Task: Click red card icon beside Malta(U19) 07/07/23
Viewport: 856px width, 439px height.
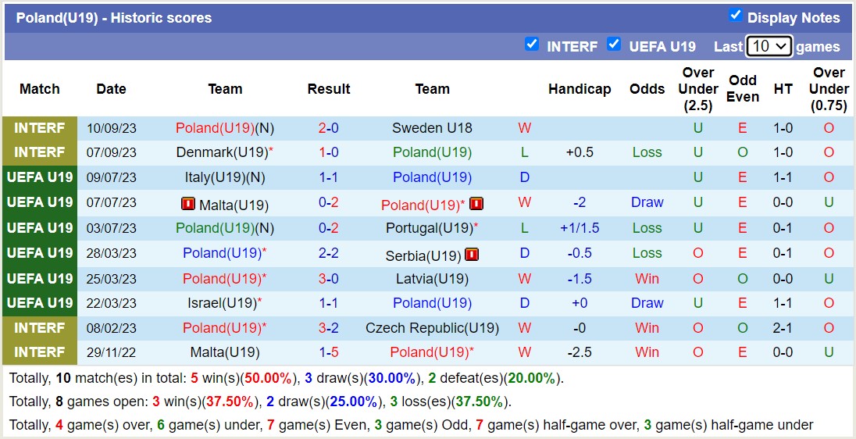Action: (187, 204)
